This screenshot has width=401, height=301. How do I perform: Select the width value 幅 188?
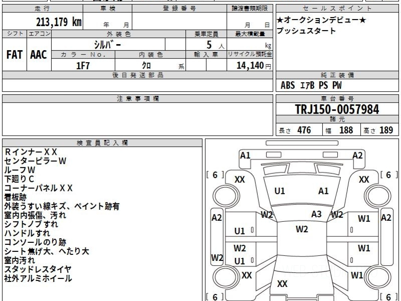[339, 130]
